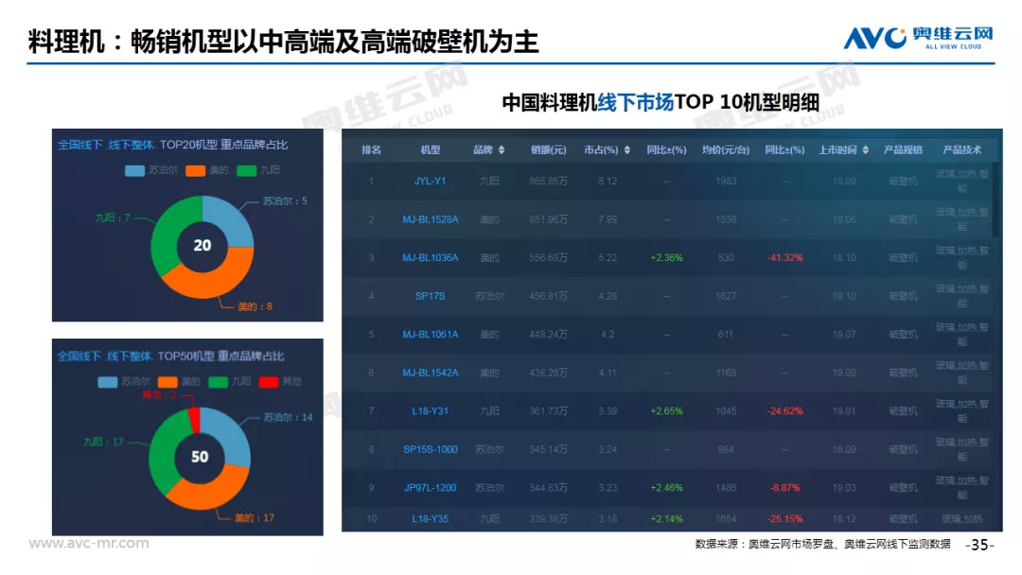Click the +2.36% growth value
The height and width of the screenshot is (575, 1022).
point(666,258)
